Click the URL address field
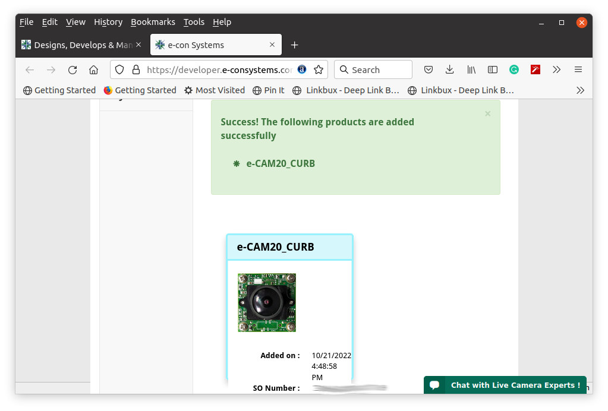Screen dimensions: 608x411 (x=219, y=69)
